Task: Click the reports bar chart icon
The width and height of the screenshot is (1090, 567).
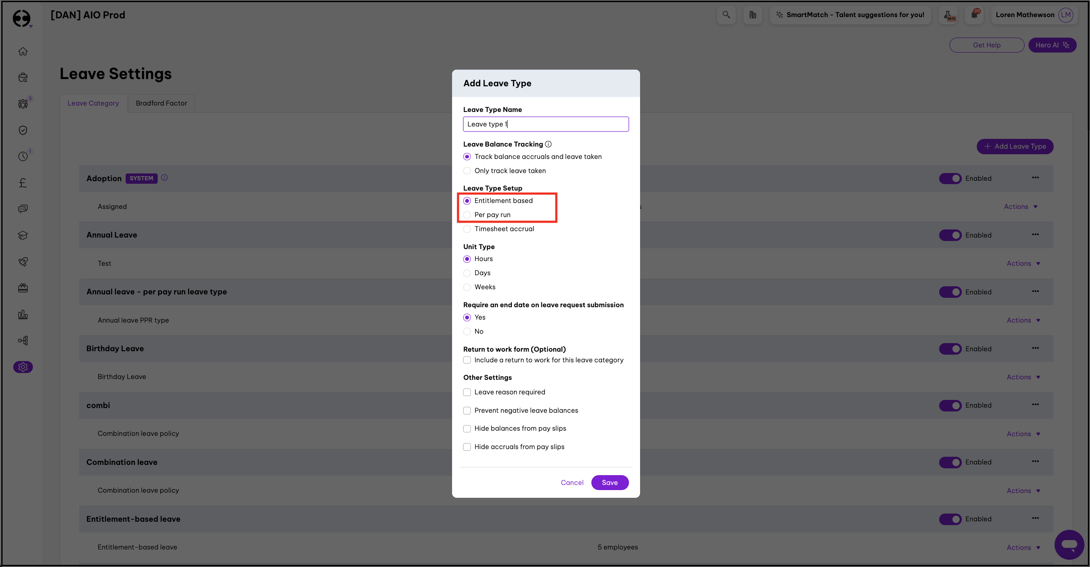Action: click(x=23, y=315)
